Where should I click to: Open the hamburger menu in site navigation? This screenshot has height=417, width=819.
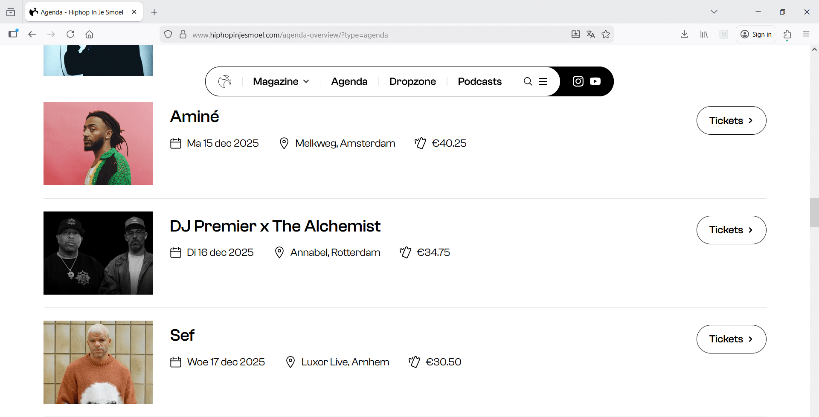(543, 81)
